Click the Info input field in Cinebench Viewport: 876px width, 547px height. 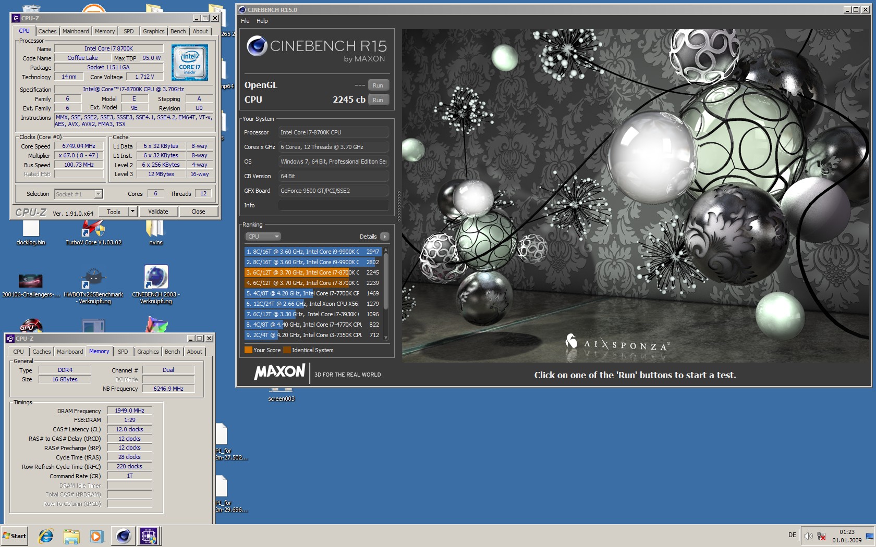click(x=334, y=205)
